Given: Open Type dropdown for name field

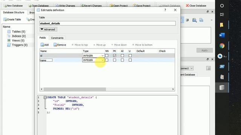Looking at the screenshot, I should (x=93, y=60).
